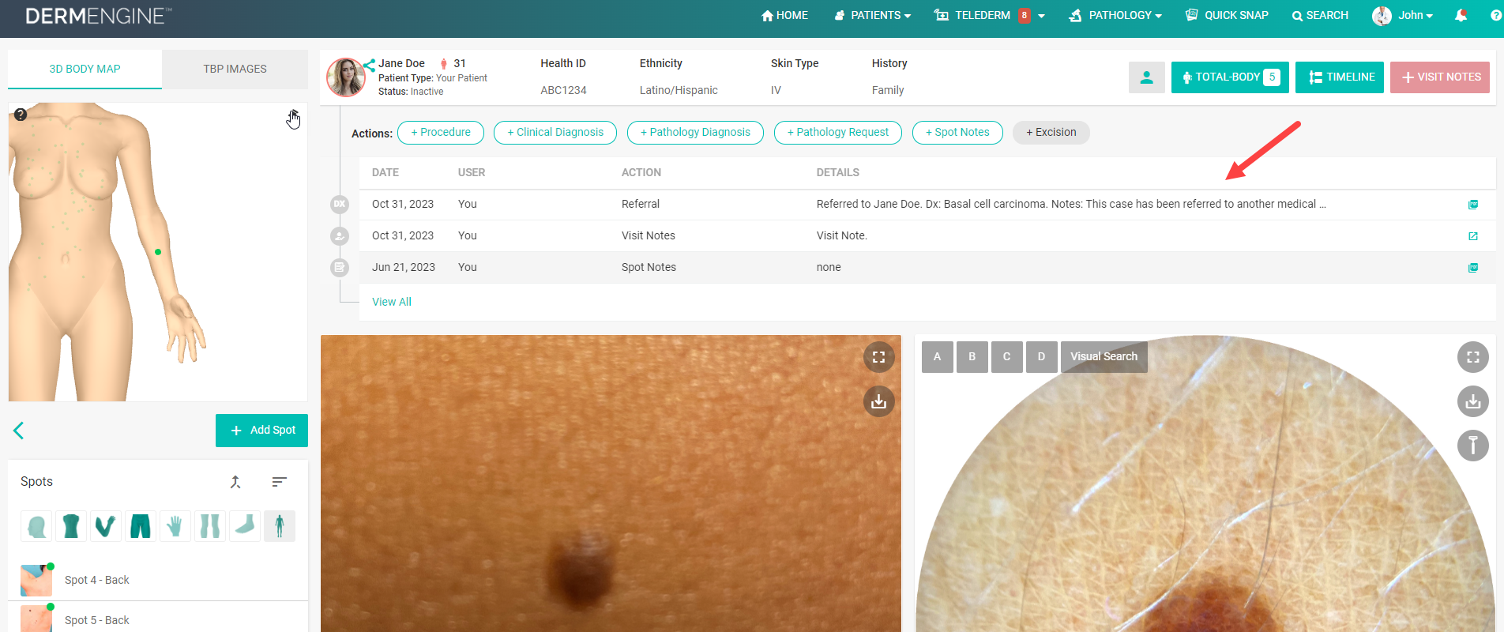Click the green spot marker on the arm
The image size is (1504, 632).
click(x=158, y=252)
